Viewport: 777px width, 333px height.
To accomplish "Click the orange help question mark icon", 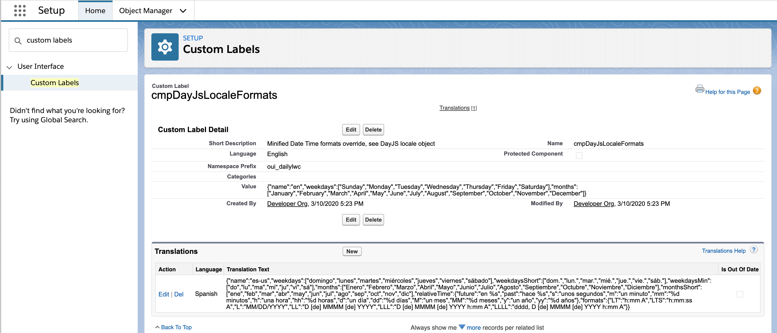I will tap(757, 90).
